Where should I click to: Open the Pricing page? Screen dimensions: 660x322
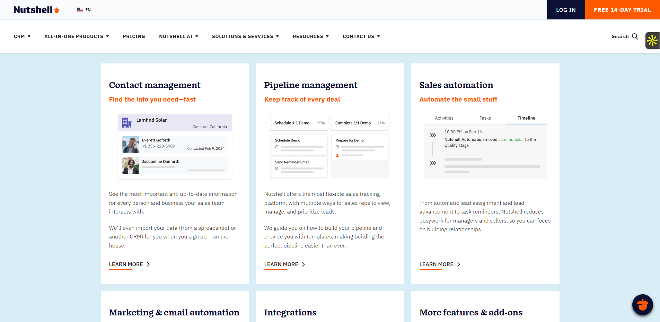point(134,36)
